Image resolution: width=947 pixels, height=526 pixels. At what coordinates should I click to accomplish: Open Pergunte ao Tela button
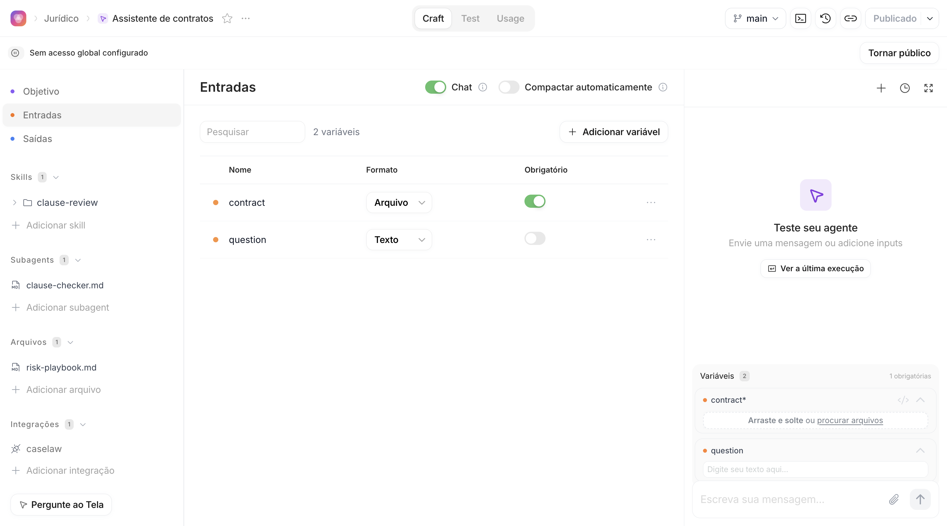click(61, 505)
